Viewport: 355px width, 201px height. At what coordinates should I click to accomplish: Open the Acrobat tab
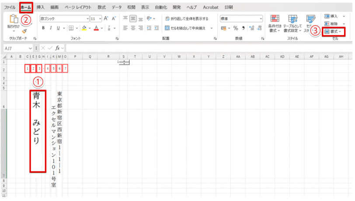211,7
